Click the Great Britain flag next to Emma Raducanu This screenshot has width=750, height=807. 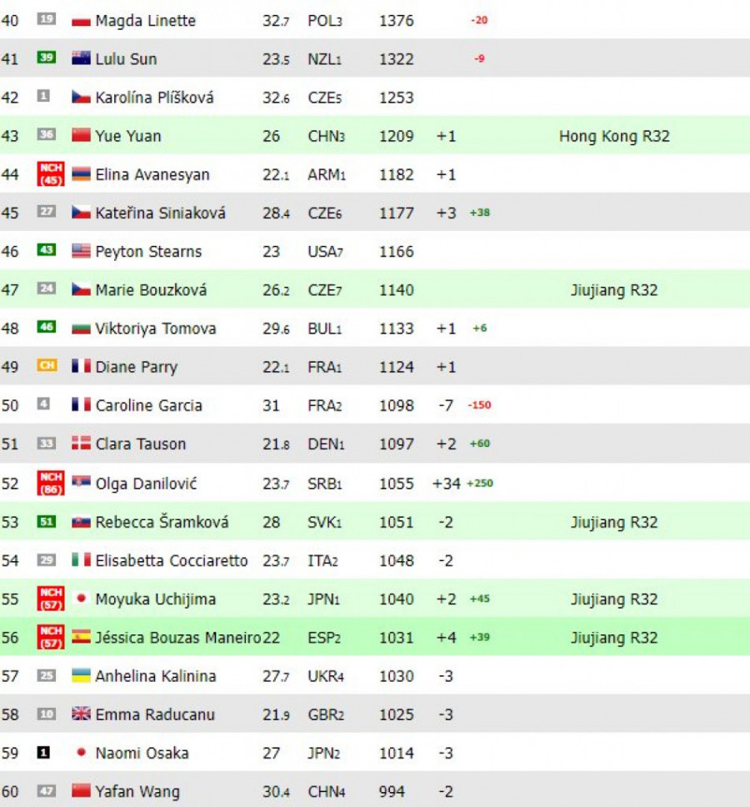coord(81,714)
